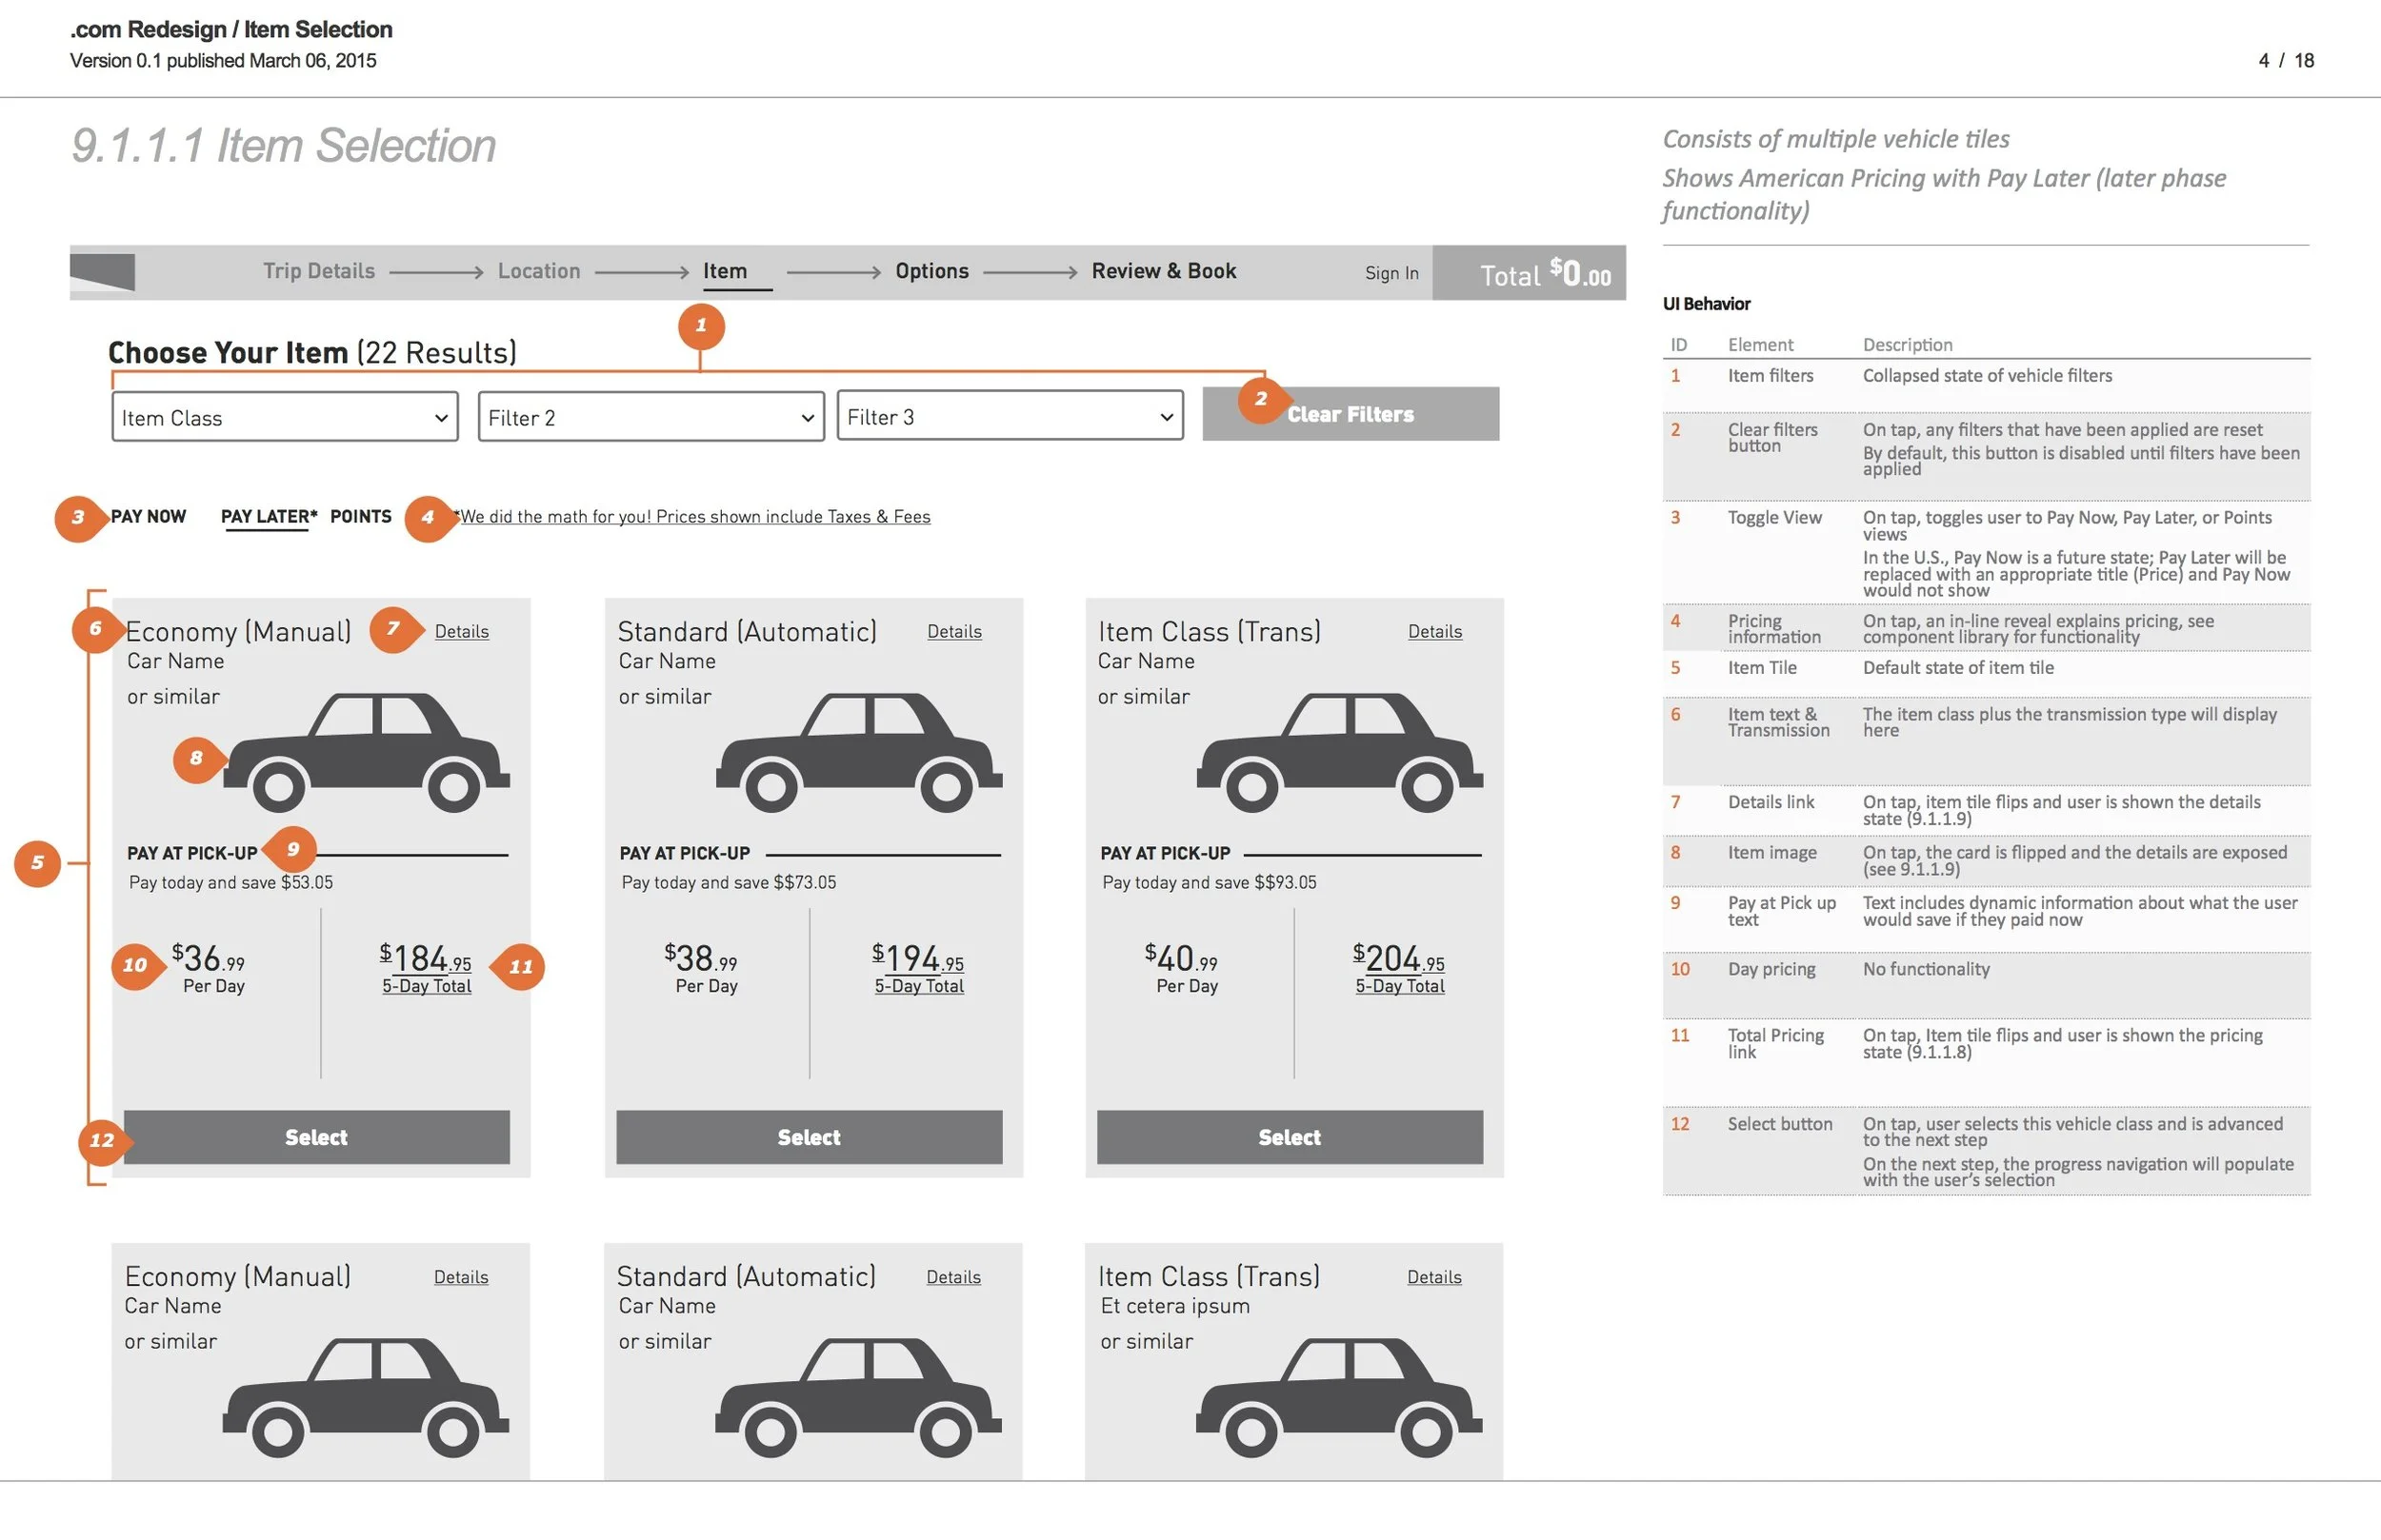Click "Pay today and save $$73.05" text
The image size is (2381, 1540).
(x=730, y=882)
